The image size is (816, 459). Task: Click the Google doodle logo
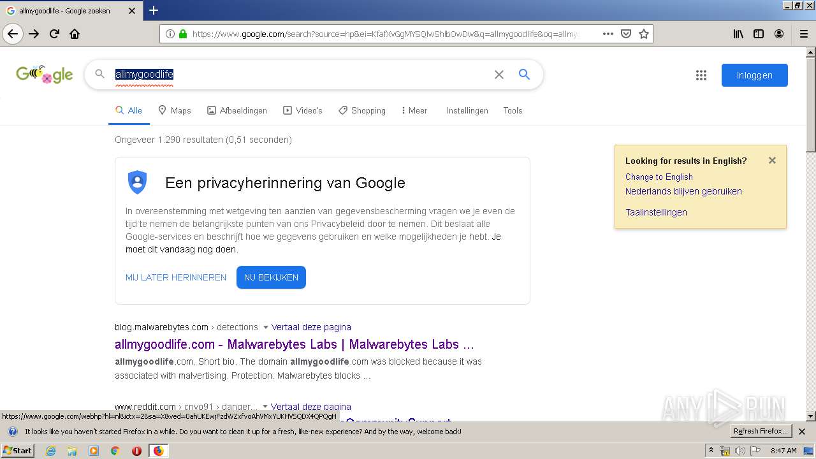tap(45, 75)
